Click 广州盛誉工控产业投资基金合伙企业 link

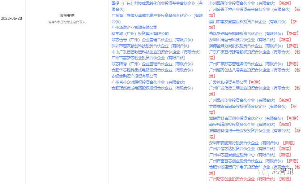[x=249, y=9]
